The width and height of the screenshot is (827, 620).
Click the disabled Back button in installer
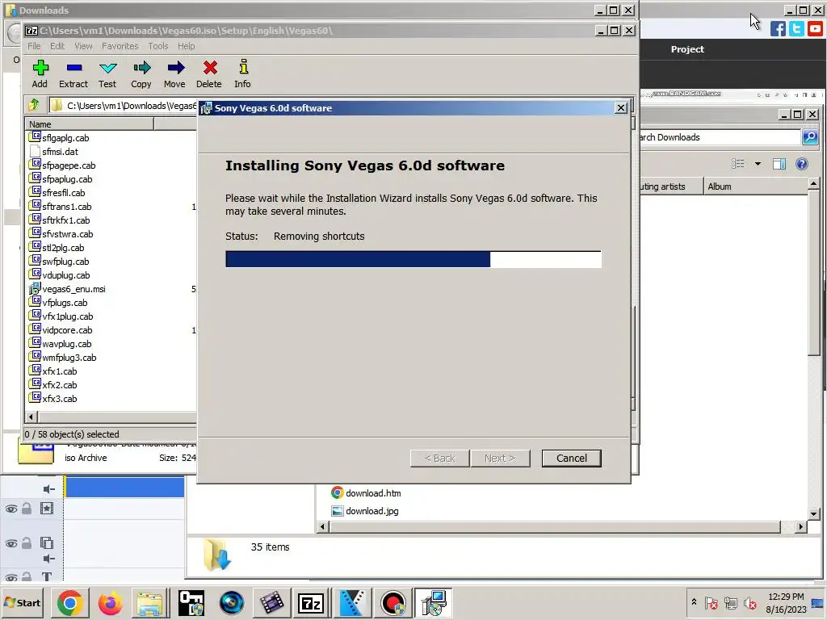tap(440, 459)
